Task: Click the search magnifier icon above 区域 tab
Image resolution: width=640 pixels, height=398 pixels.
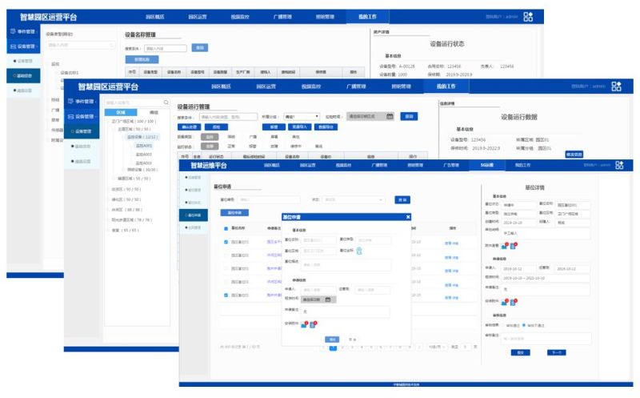Action: (x=166, y=103)
